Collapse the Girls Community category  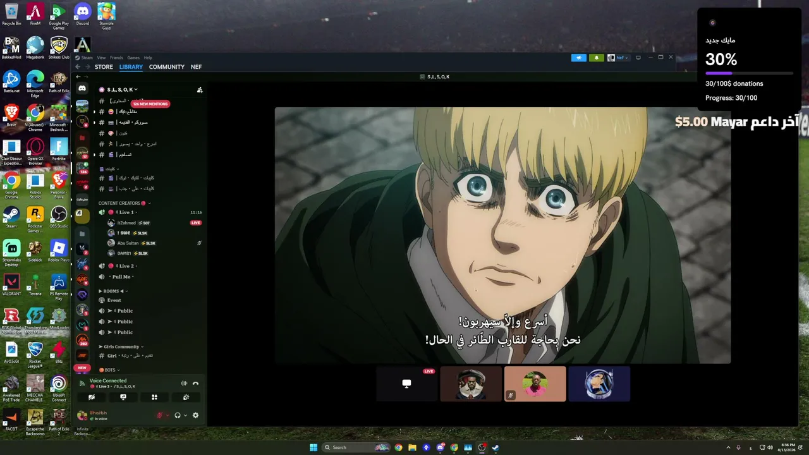[x=121, y=346]
